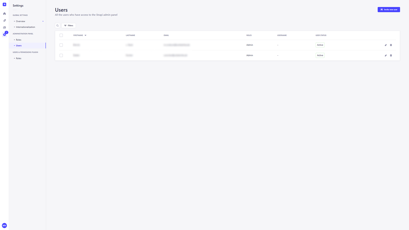The height and width of the screenshot is (230, 409).
Task: Open the Media Library from the sidebar
Action: pos(4,28)
